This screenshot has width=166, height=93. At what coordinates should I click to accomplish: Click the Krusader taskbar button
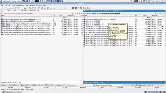[x=12, y=92]
